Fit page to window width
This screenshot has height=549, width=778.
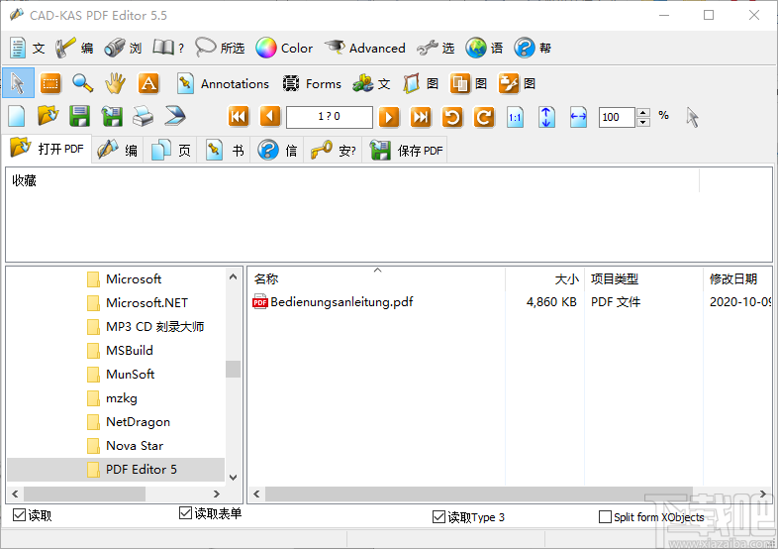578,117
